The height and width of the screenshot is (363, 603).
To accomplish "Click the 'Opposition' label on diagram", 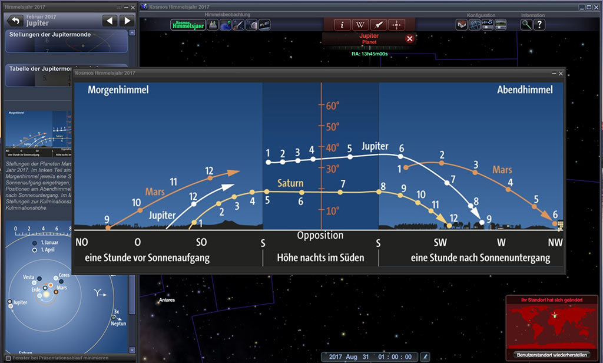I will 320,235.
